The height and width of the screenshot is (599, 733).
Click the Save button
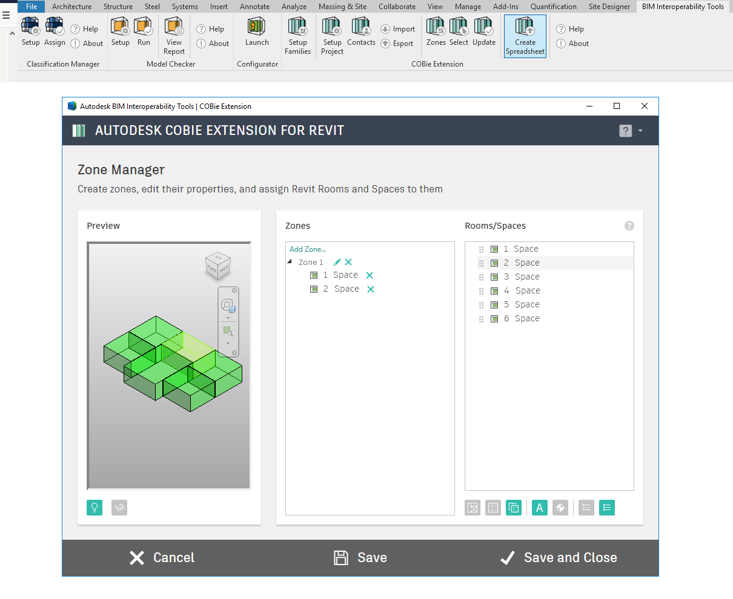(360, 558)
